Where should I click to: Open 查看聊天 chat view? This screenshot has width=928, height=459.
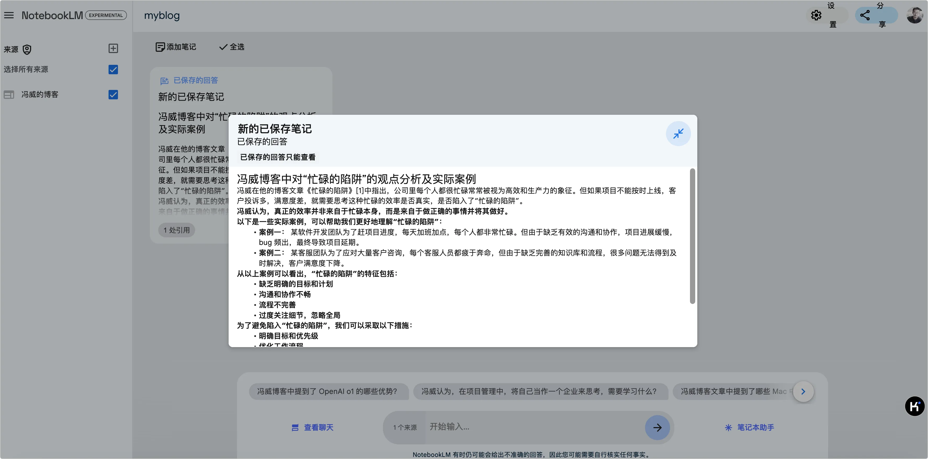[x=312, y=427]
